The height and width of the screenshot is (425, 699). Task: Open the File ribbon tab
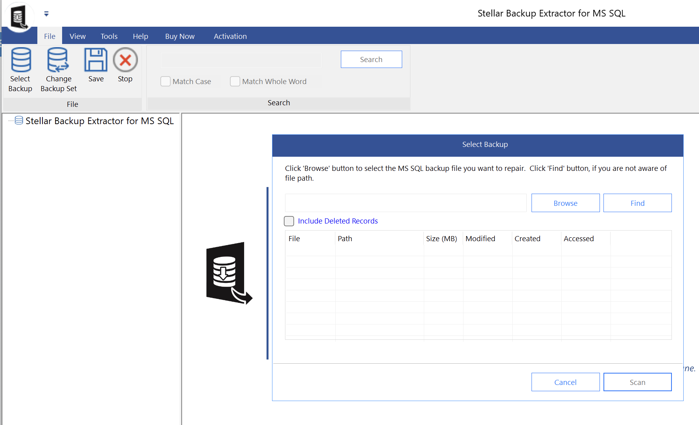(50, 36)
